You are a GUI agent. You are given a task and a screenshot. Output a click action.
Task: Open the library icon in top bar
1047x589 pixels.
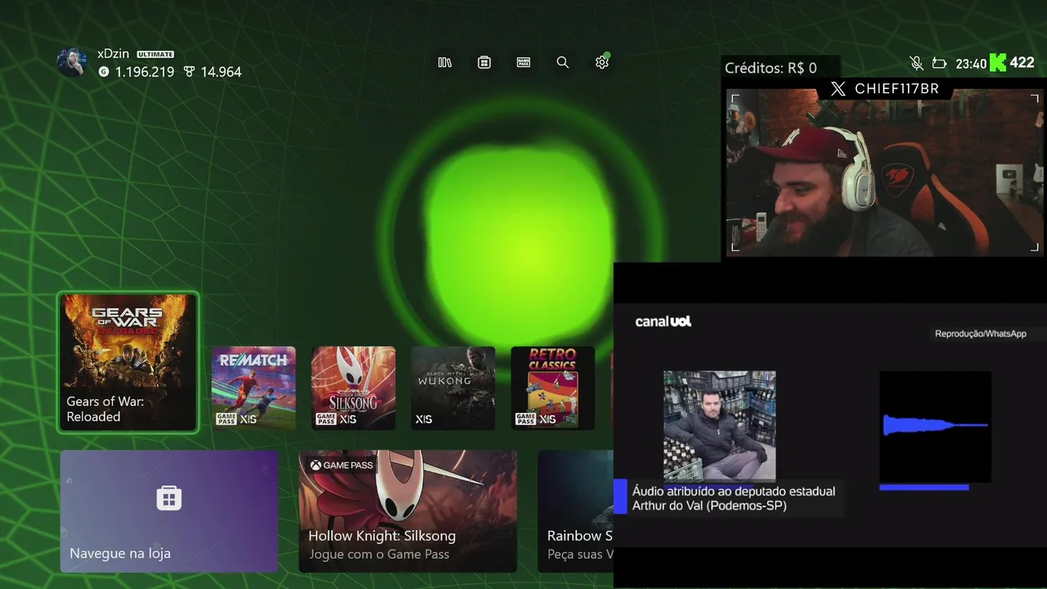click(x=445, y=62)
